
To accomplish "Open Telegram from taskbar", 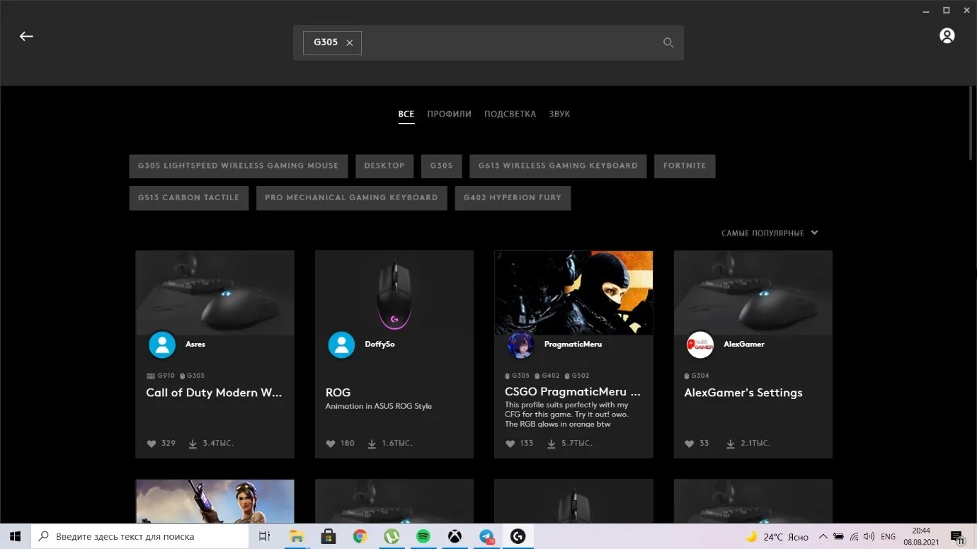I will 486,536.
